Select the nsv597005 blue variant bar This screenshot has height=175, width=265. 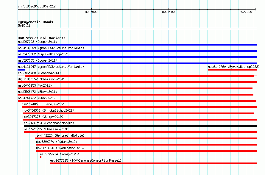pyautogui.click(x=137, y=63)
